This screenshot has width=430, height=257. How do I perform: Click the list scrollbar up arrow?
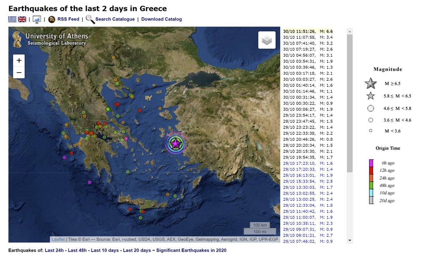coord(350,31)
